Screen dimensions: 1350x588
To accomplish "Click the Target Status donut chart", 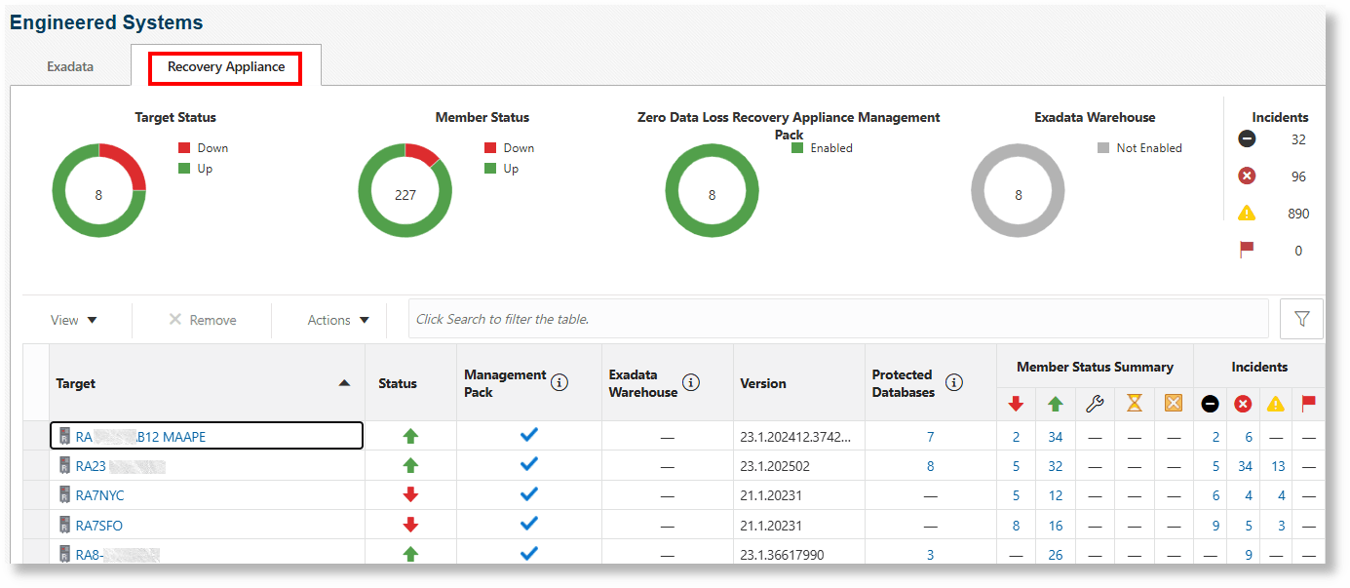I will (x=98, y=191).
